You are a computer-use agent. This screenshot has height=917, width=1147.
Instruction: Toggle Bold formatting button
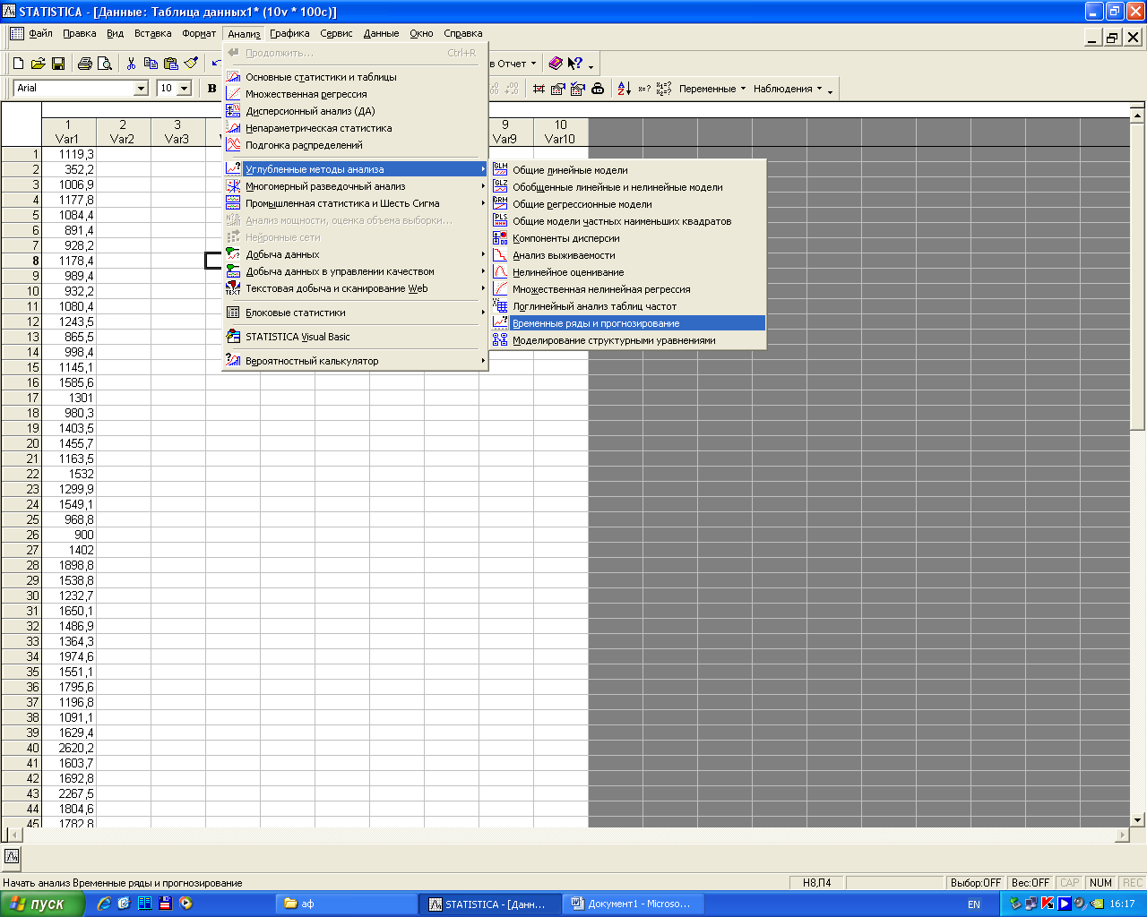[212, 88]
